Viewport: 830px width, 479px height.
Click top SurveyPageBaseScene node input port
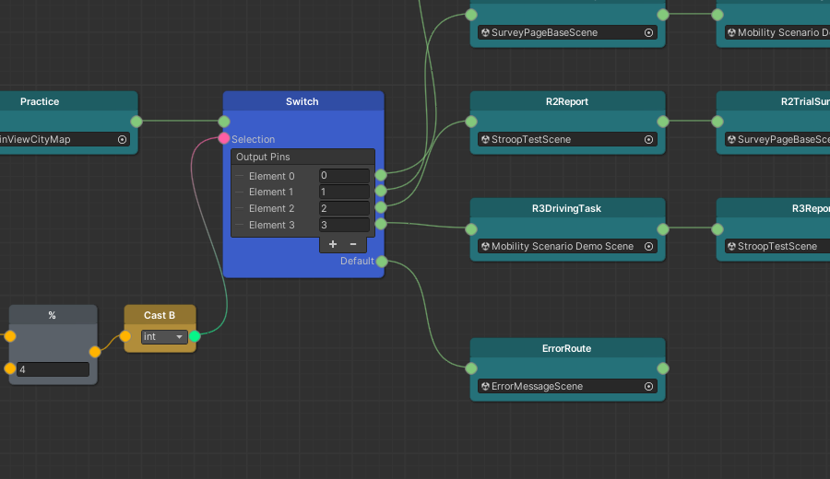click(x=471, y=15)
